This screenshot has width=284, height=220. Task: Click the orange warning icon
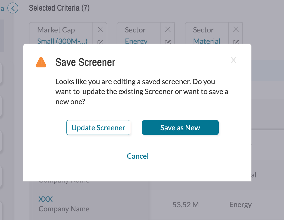(41, 62)
